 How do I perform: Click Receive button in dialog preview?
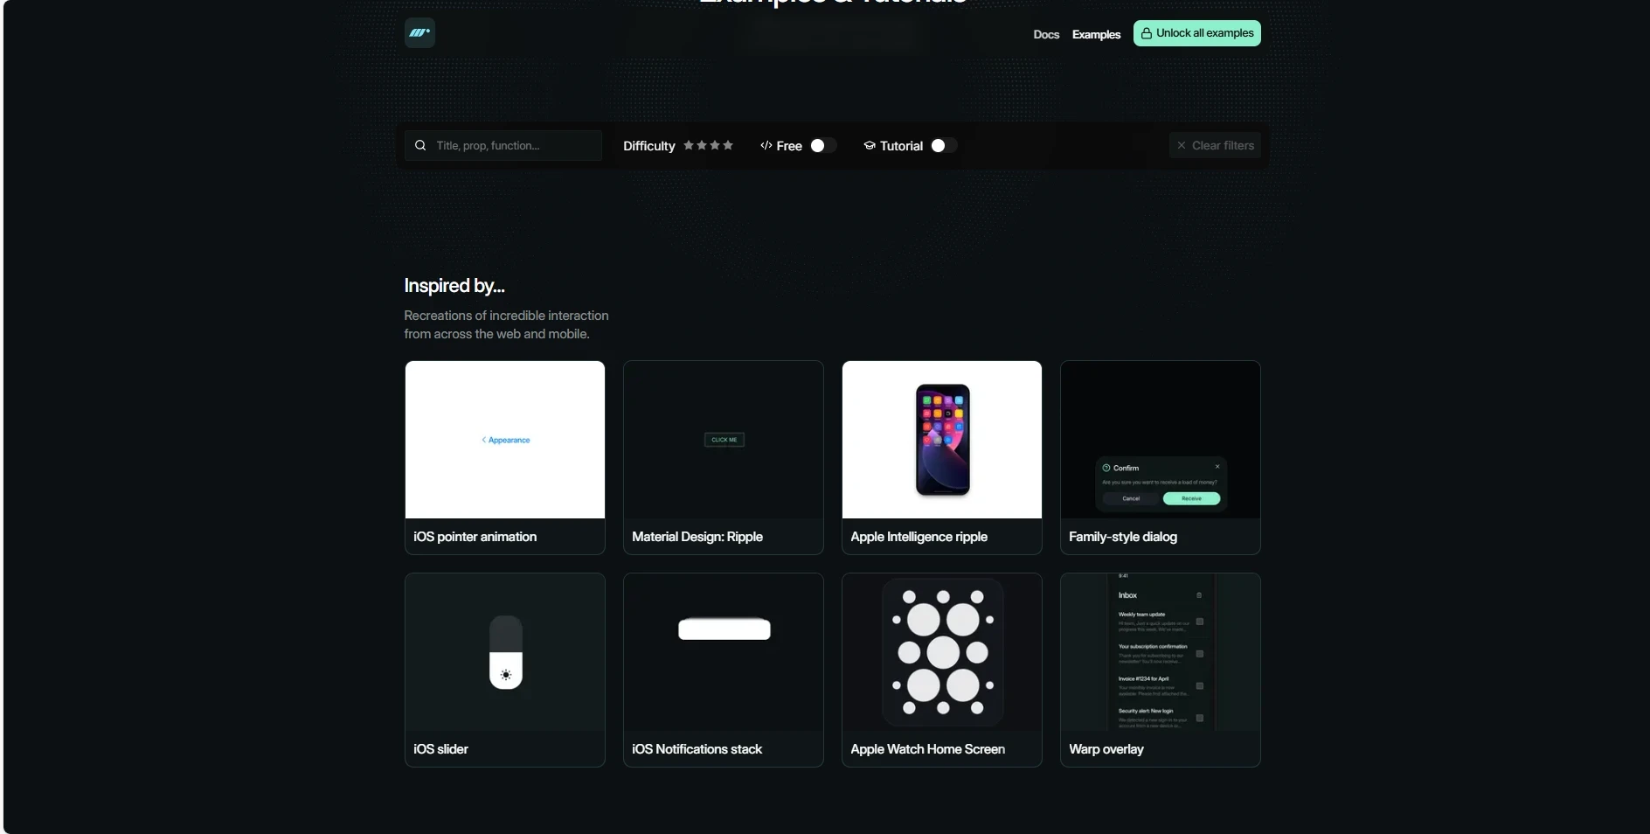[1192, 498]
